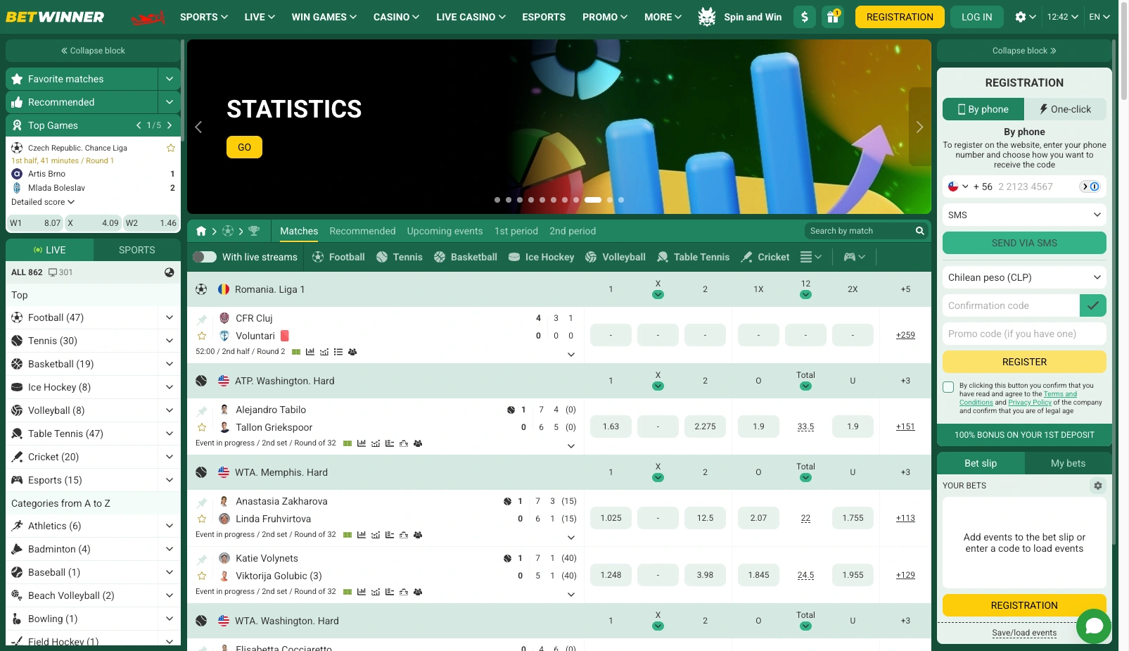Click the globe icon next to ALL 862
This screenshot has height=651, width=1129.
coord(169,272)
